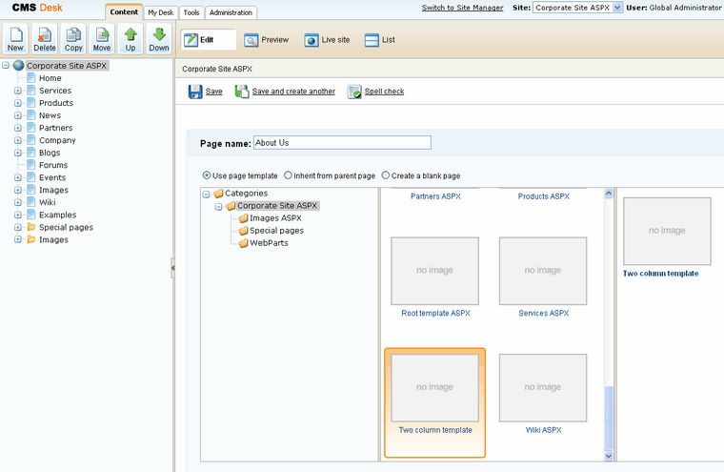Click the Save and create another icon
This screenshot has width=724, height=472.
tap(242, 92)
